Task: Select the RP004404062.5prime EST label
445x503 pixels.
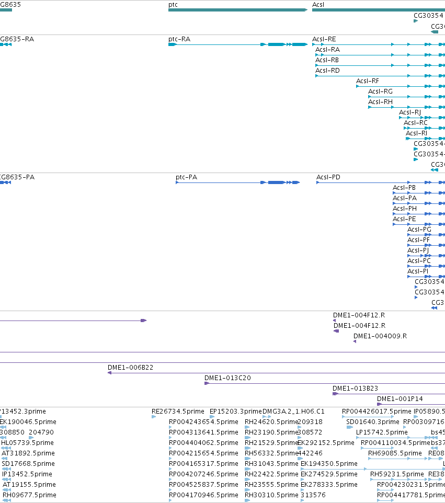Action: click(x=204, y=443)
